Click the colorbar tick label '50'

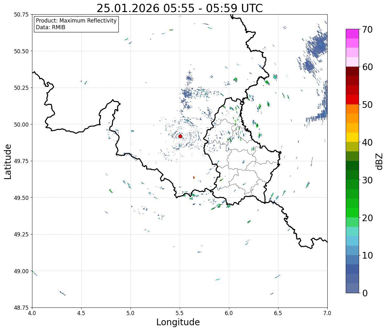[367, 105]
